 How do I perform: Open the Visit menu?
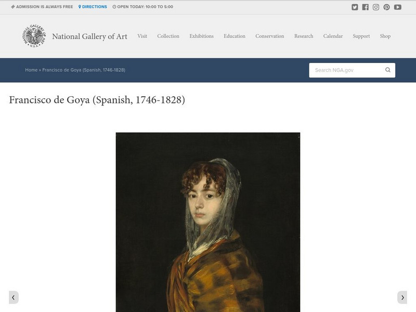(142, 36)
